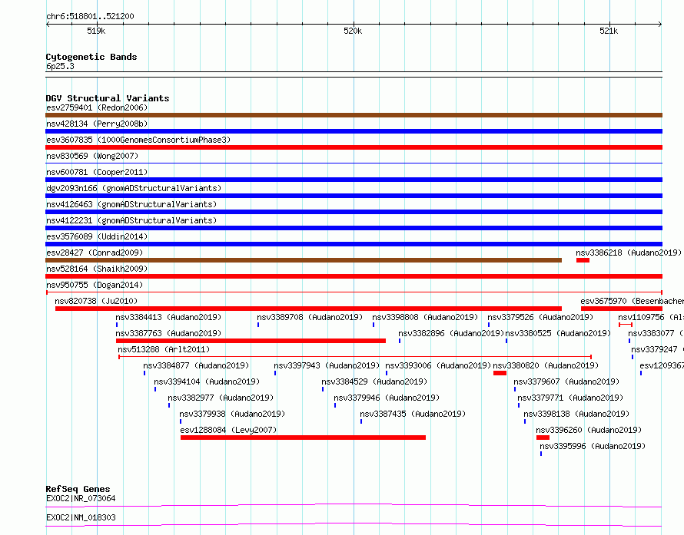Select nsv3379247 variant label
684x535 pixels.
(x=657, y=349)
